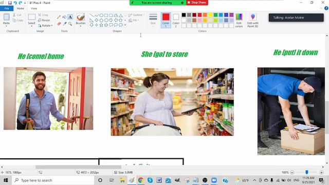Click the Redo arrow in title bar

pos(21,3)
